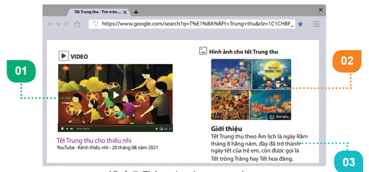Open a new tab with plus button

[x=136, y=12]
